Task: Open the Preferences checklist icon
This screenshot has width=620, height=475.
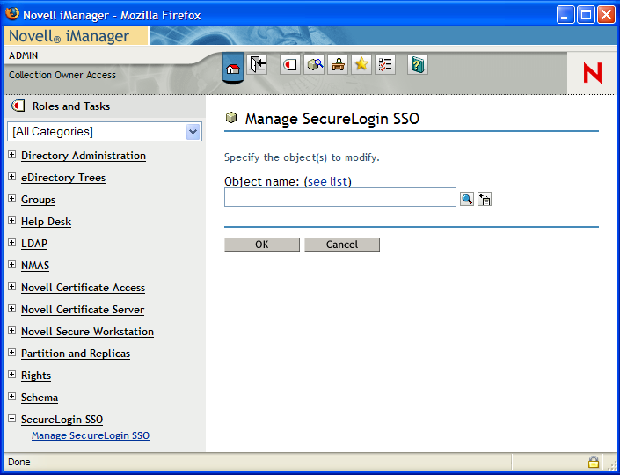Action: 385,64
